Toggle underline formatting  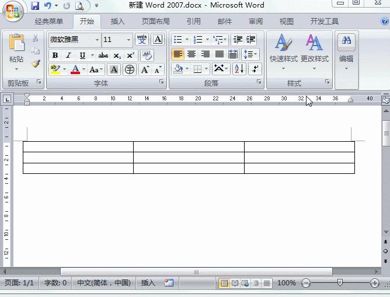[82, 55]
